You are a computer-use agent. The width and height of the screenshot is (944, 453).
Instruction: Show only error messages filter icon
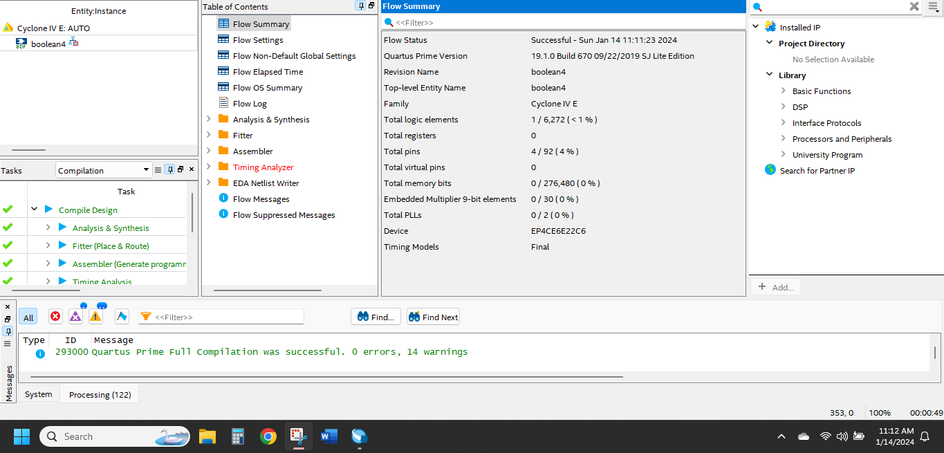pos(55,316)
